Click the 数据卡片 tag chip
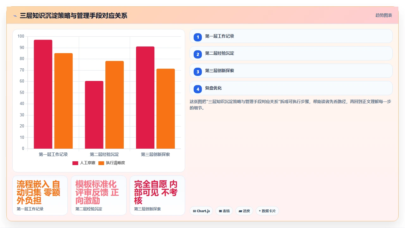This screenshot has height=228, width=405. 267,211
